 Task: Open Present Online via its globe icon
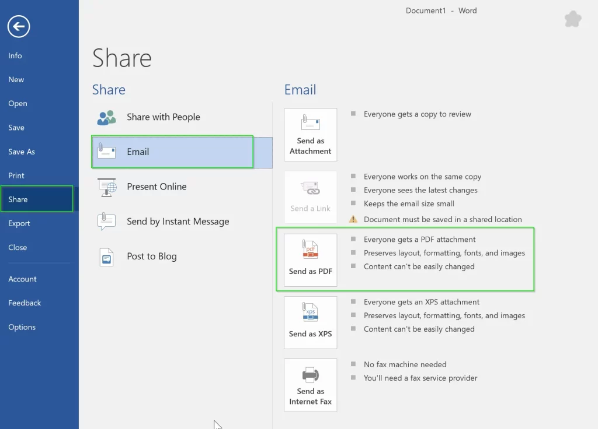tap(107, 187)
